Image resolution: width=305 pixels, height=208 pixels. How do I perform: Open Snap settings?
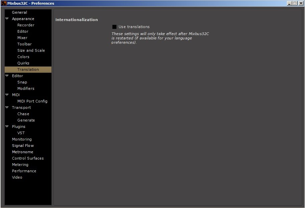click(x=22, y=82)
